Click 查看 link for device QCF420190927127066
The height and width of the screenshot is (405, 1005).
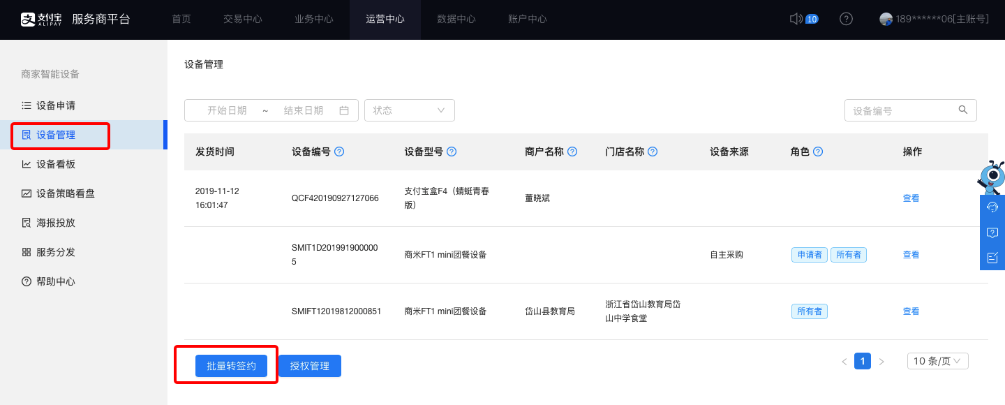click(x=911, y=198)
